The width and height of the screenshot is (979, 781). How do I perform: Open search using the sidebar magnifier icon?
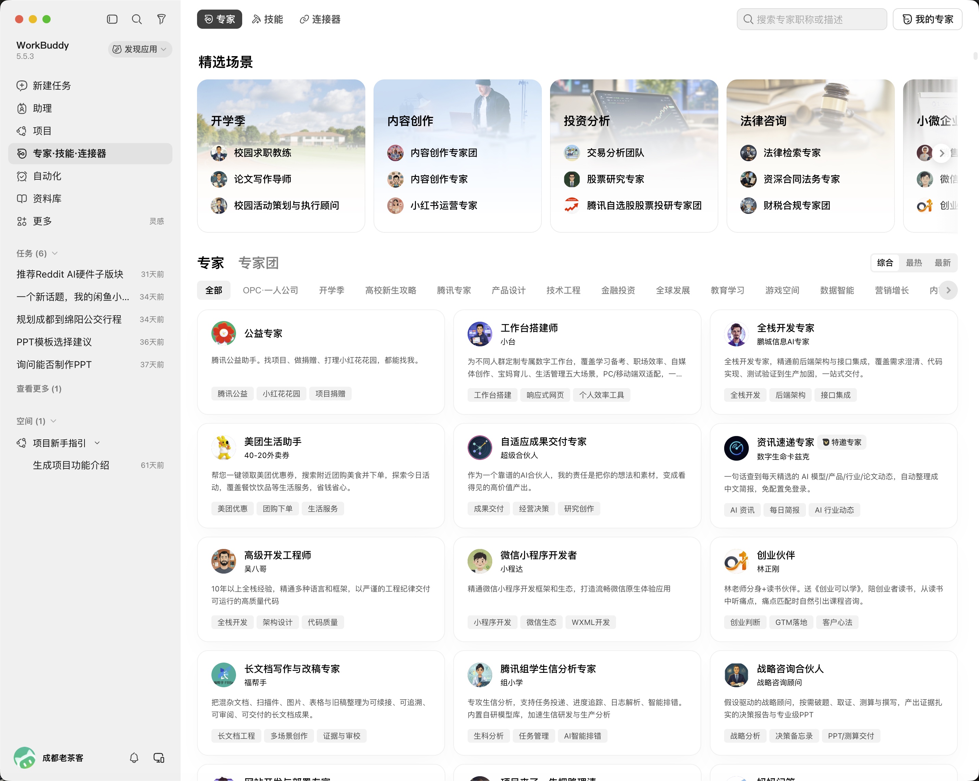click(x=137, y=19)
